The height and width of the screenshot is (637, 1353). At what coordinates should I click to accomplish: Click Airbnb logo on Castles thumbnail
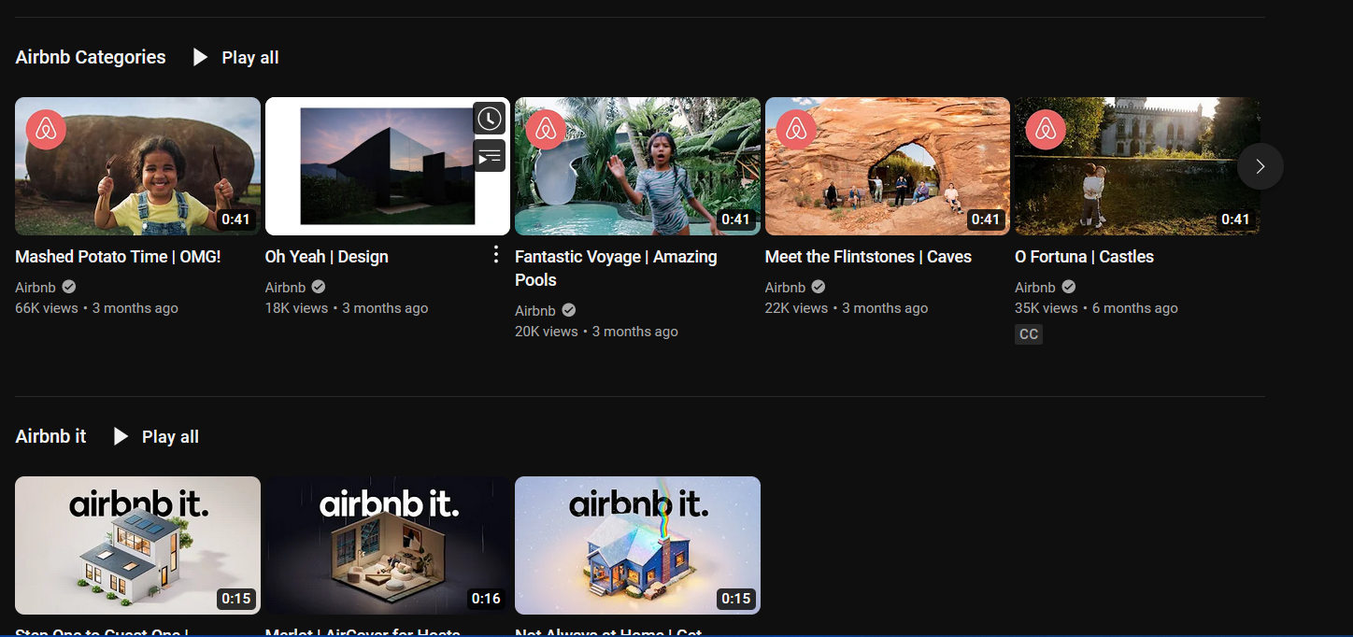point(1046,130)
